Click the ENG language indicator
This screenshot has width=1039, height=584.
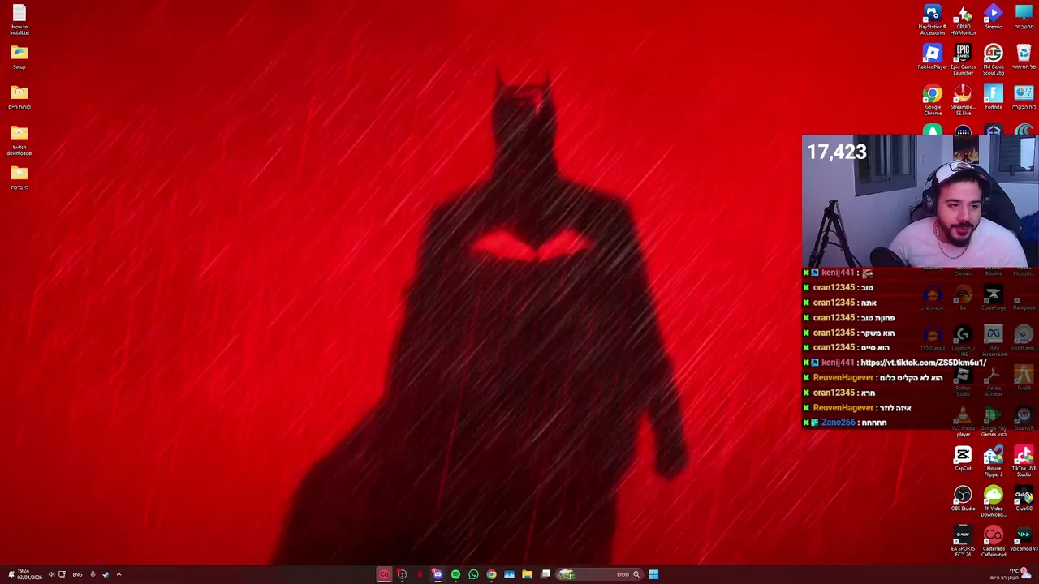coord(77,574)
